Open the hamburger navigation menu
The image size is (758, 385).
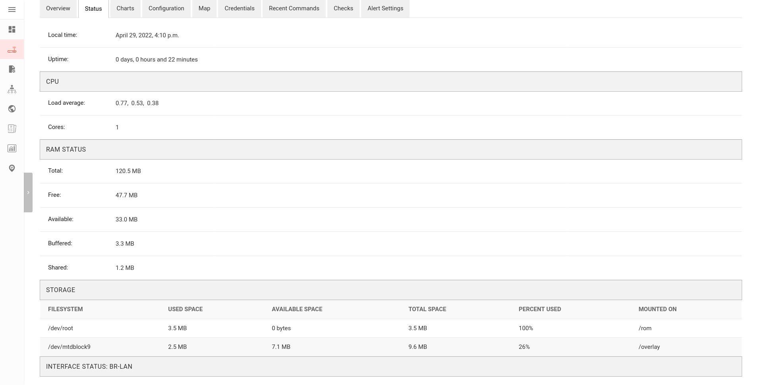click(12, 9)
